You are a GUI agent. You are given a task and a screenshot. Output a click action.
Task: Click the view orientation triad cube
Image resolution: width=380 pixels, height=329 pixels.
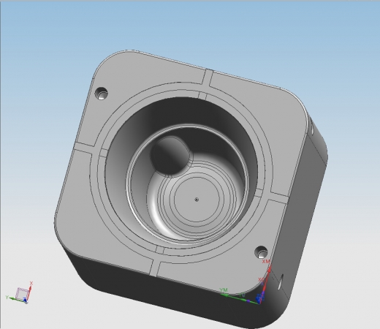[22, 294]
